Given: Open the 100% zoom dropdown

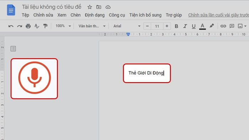Looking at the screenshot, I should (x=63, y=26).
